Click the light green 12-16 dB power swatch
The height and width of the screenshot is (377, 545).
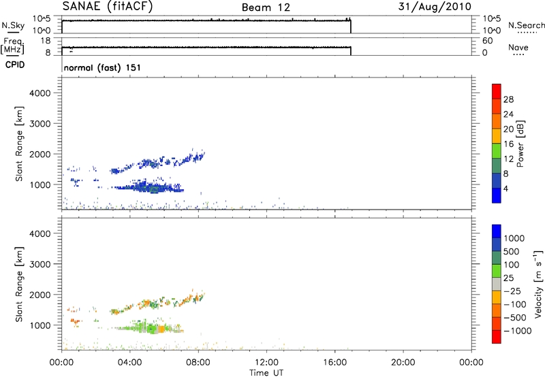coord(497,150)
